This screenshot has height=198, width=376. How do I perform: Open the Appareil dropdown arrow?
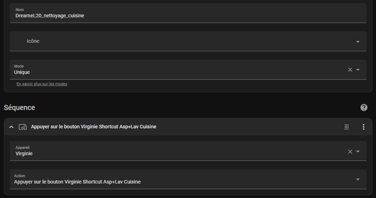tap(358, 151)
